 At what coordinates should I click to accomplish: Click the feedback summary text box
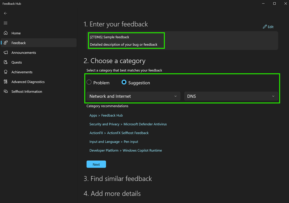[x=182, y=41]
